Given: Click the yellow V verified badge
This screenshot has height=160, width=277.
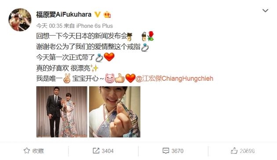Looking at the screenshot, I should [x=98, y=15].
